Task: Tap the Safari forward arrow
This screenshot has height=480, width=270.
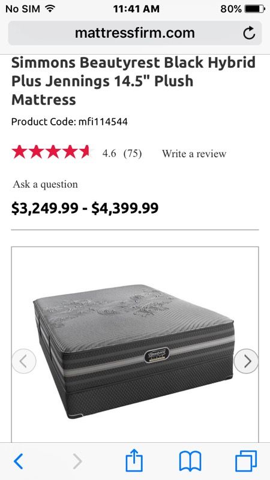Action: 77,461
